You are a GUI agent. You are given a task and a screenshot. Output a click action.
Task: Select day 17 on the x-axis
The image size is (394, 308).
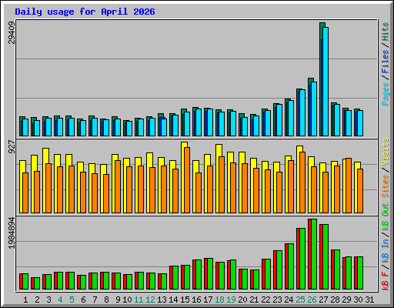208,300
